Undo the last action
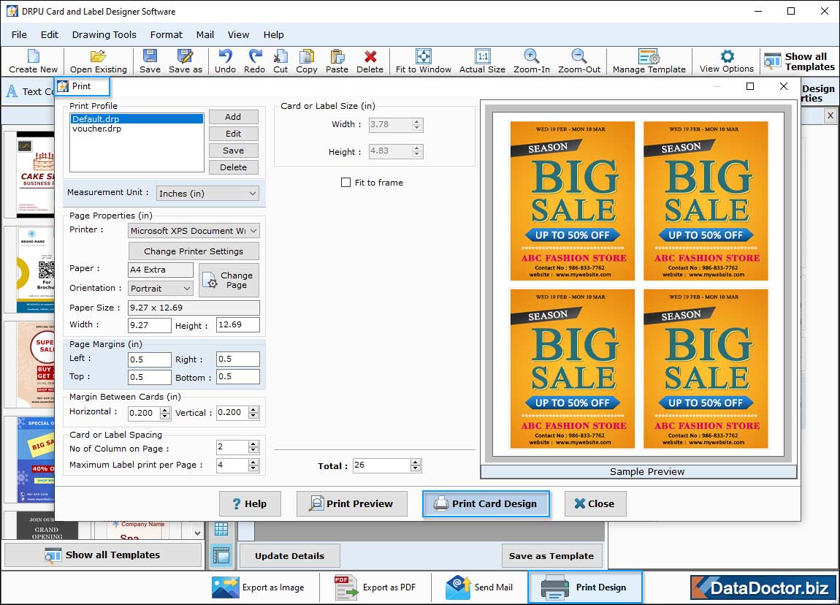Image resolution: width=840 pixels, height=605 pixels. [225, 61]
